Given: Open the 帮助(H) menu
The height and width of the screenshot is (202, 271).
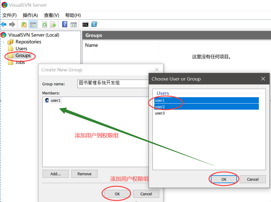Looking at the screenshot, I should [x=73, y=15].
